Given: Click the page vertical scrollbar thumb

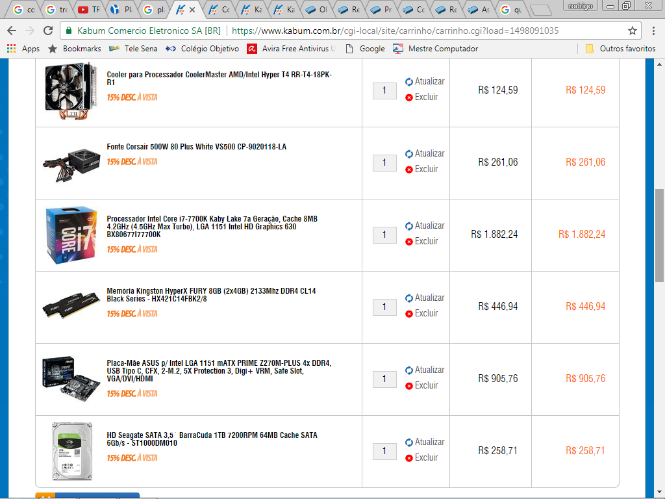Looking at the screenshot, I should [x=659, y=235].
